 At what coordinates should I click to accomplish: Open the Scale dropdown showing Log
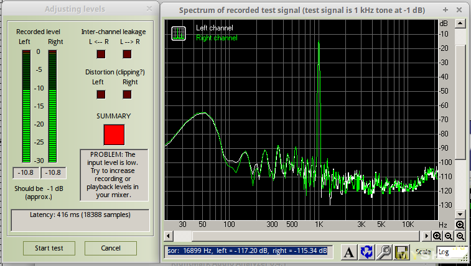point(451,252)
